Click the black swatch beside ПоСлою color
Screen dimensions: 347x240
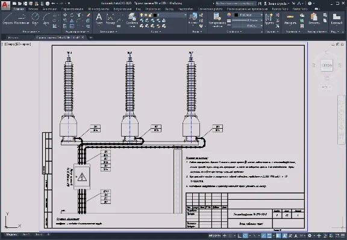tap(236, 15)
